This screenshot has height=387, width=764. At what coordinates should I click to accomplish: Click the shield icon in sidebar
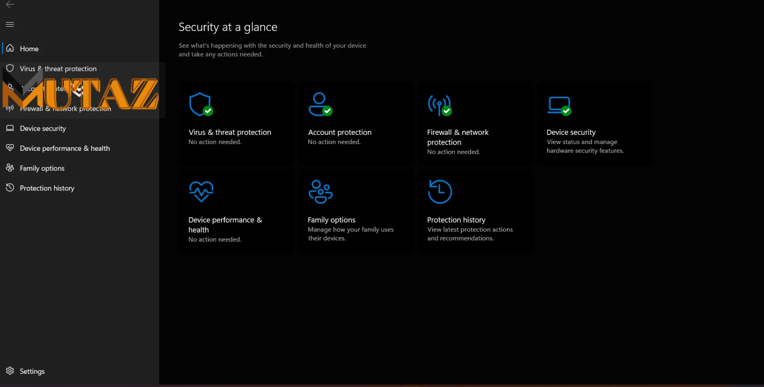(x=10, y=68)
